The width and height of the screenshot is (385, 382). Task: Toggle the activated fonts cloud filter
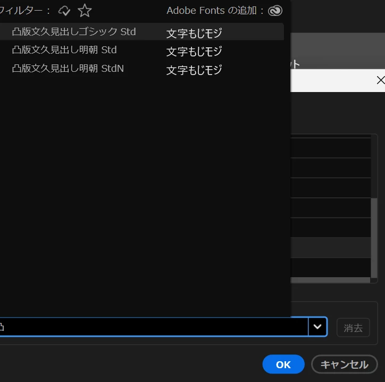[x=64, y=11]
